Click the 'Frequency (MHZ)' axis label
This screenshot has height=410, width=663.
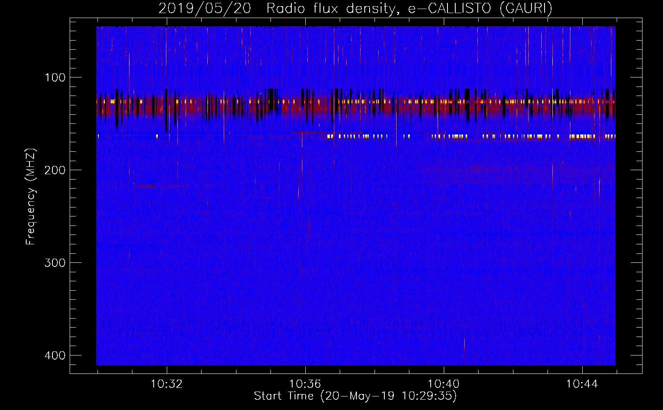[x=31, y=196]
